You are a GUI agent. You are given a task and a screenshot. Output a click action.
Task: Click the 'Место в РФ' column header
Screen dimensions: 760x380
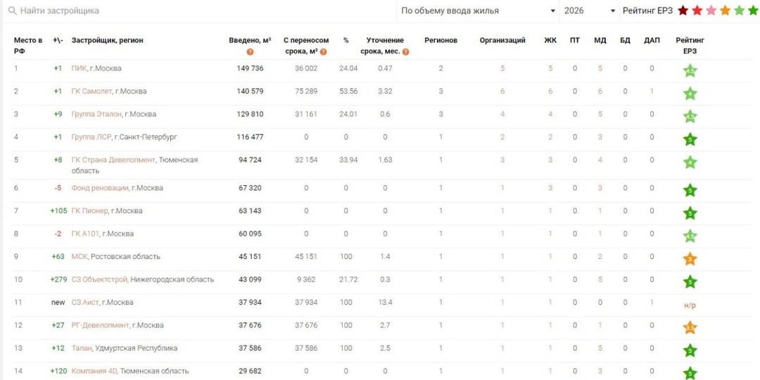coord(27,46)
